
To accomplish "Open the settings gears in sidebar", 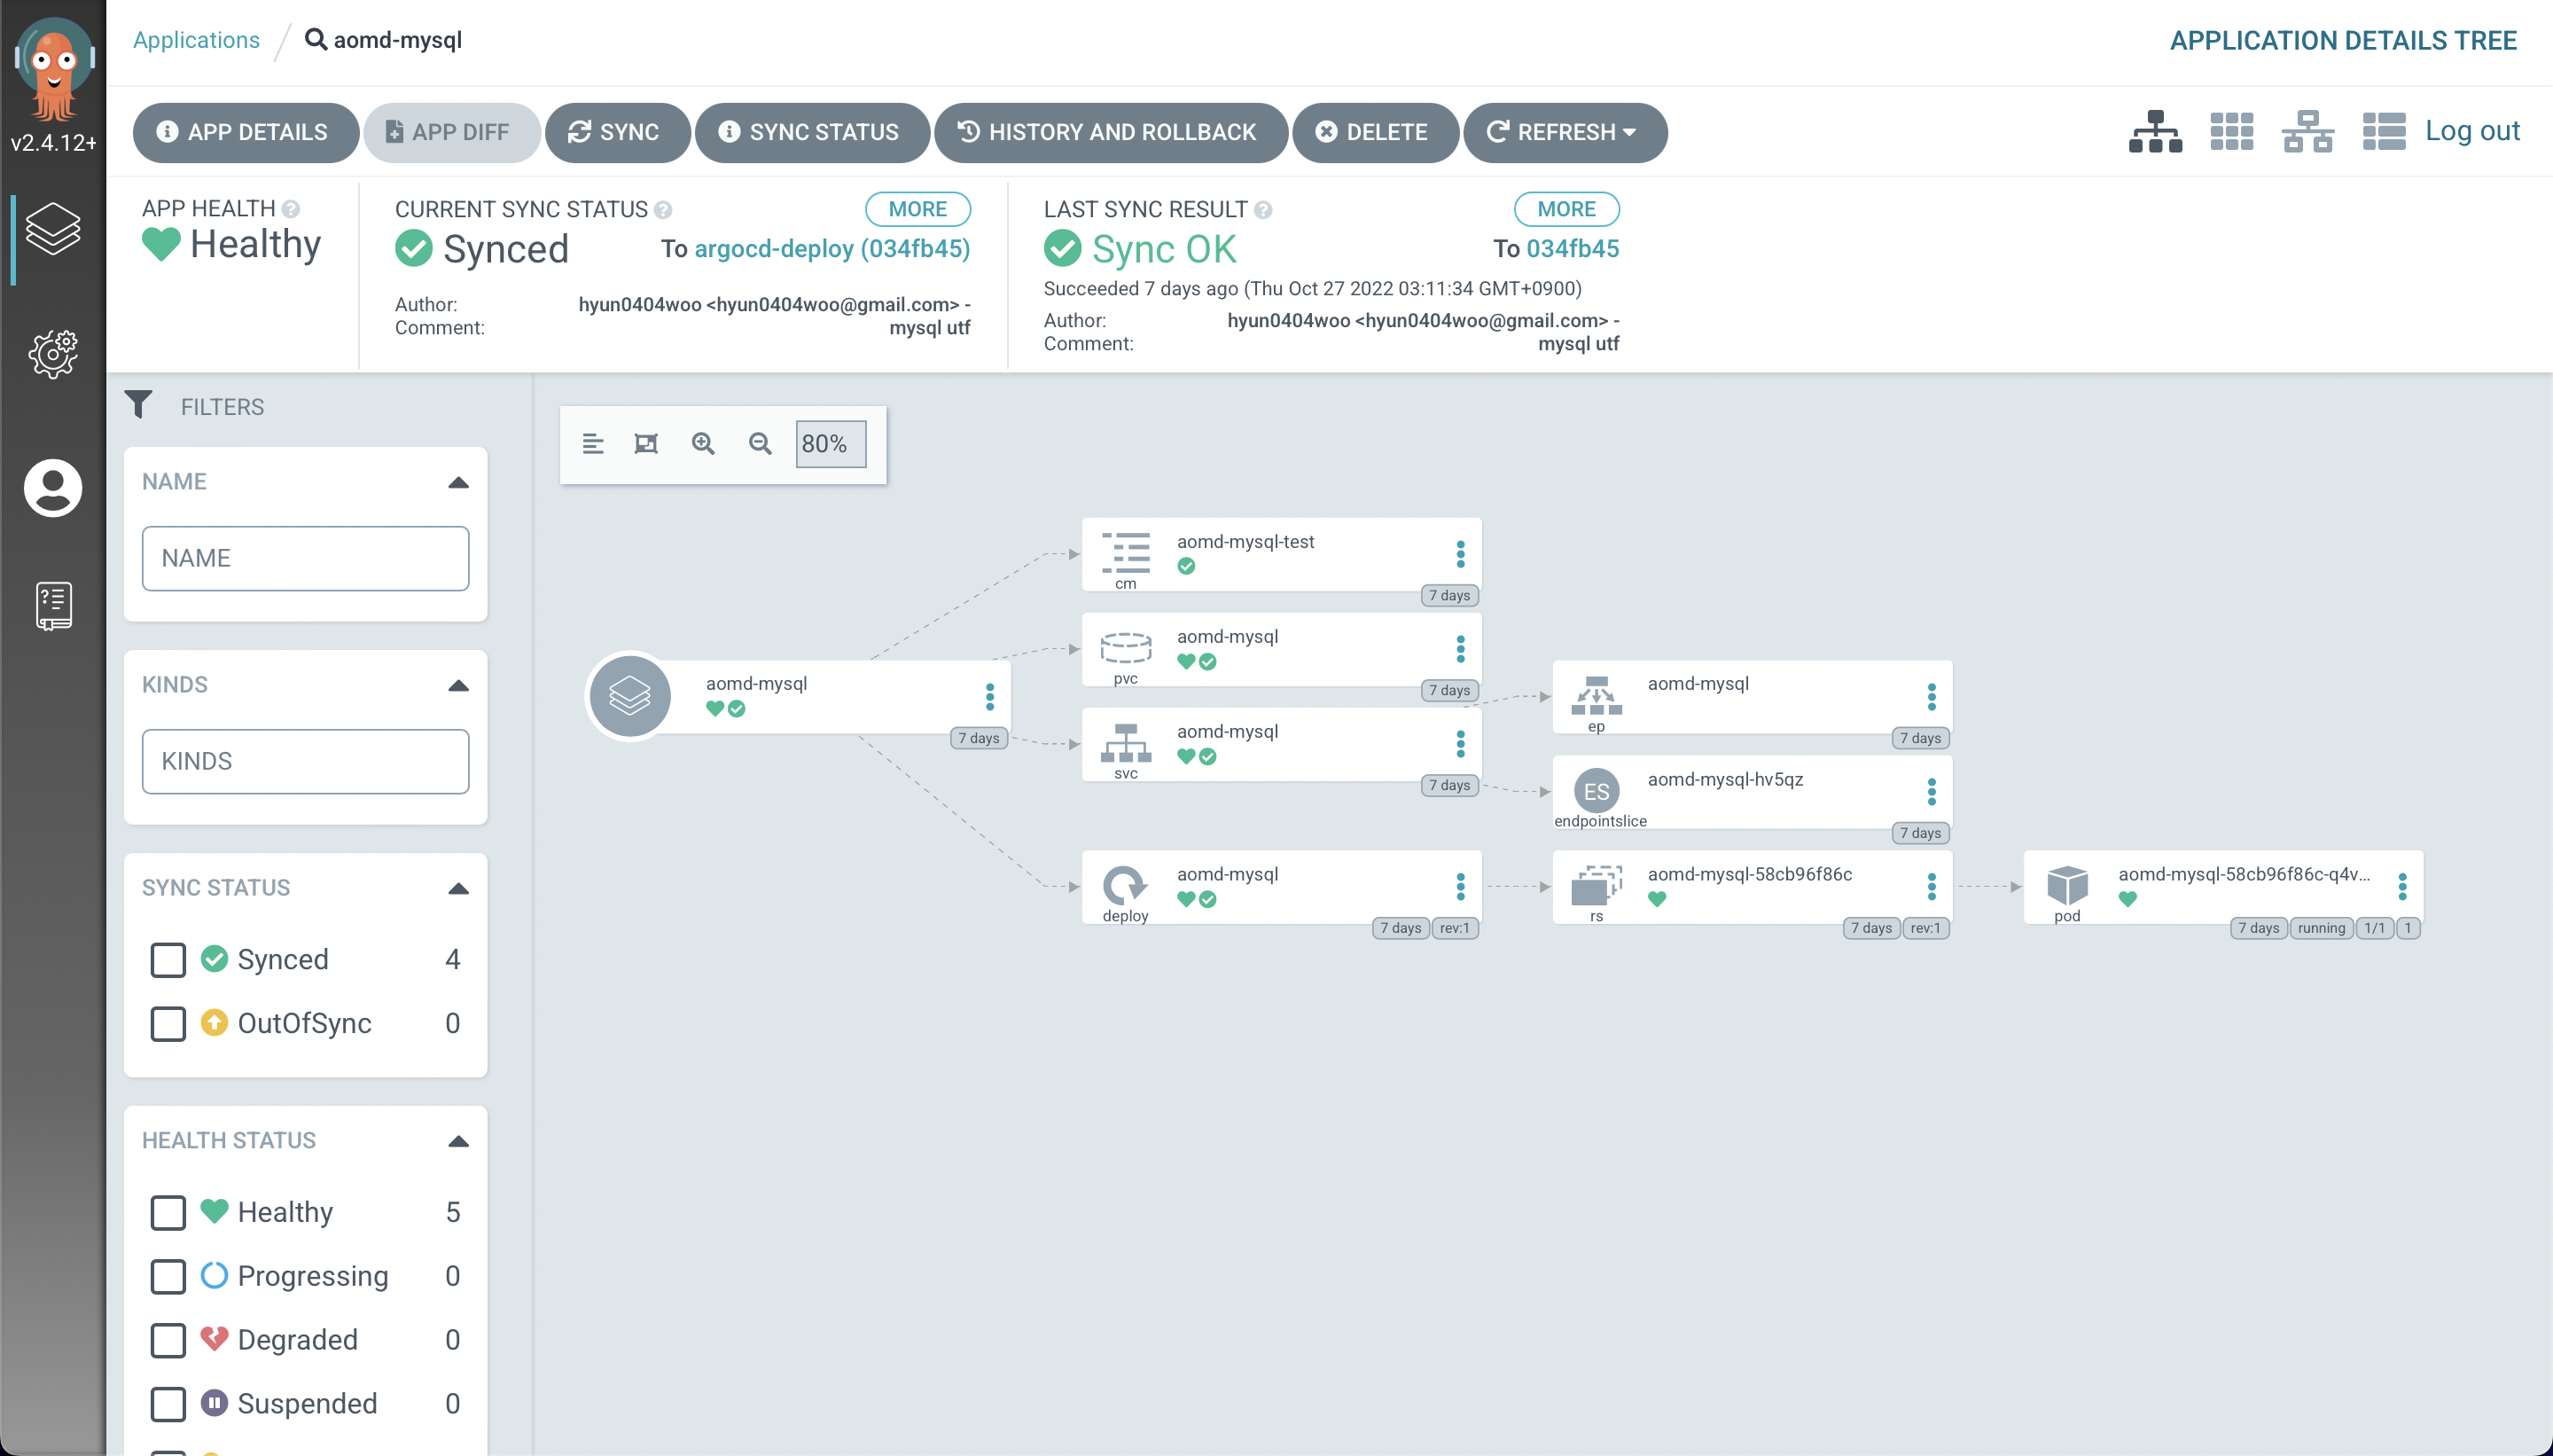I will [53, 353].
